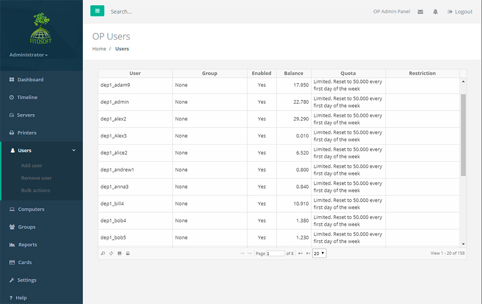Screen dimensions: 482x304
Task: Go to next page arrow
Action: [300, 253]
